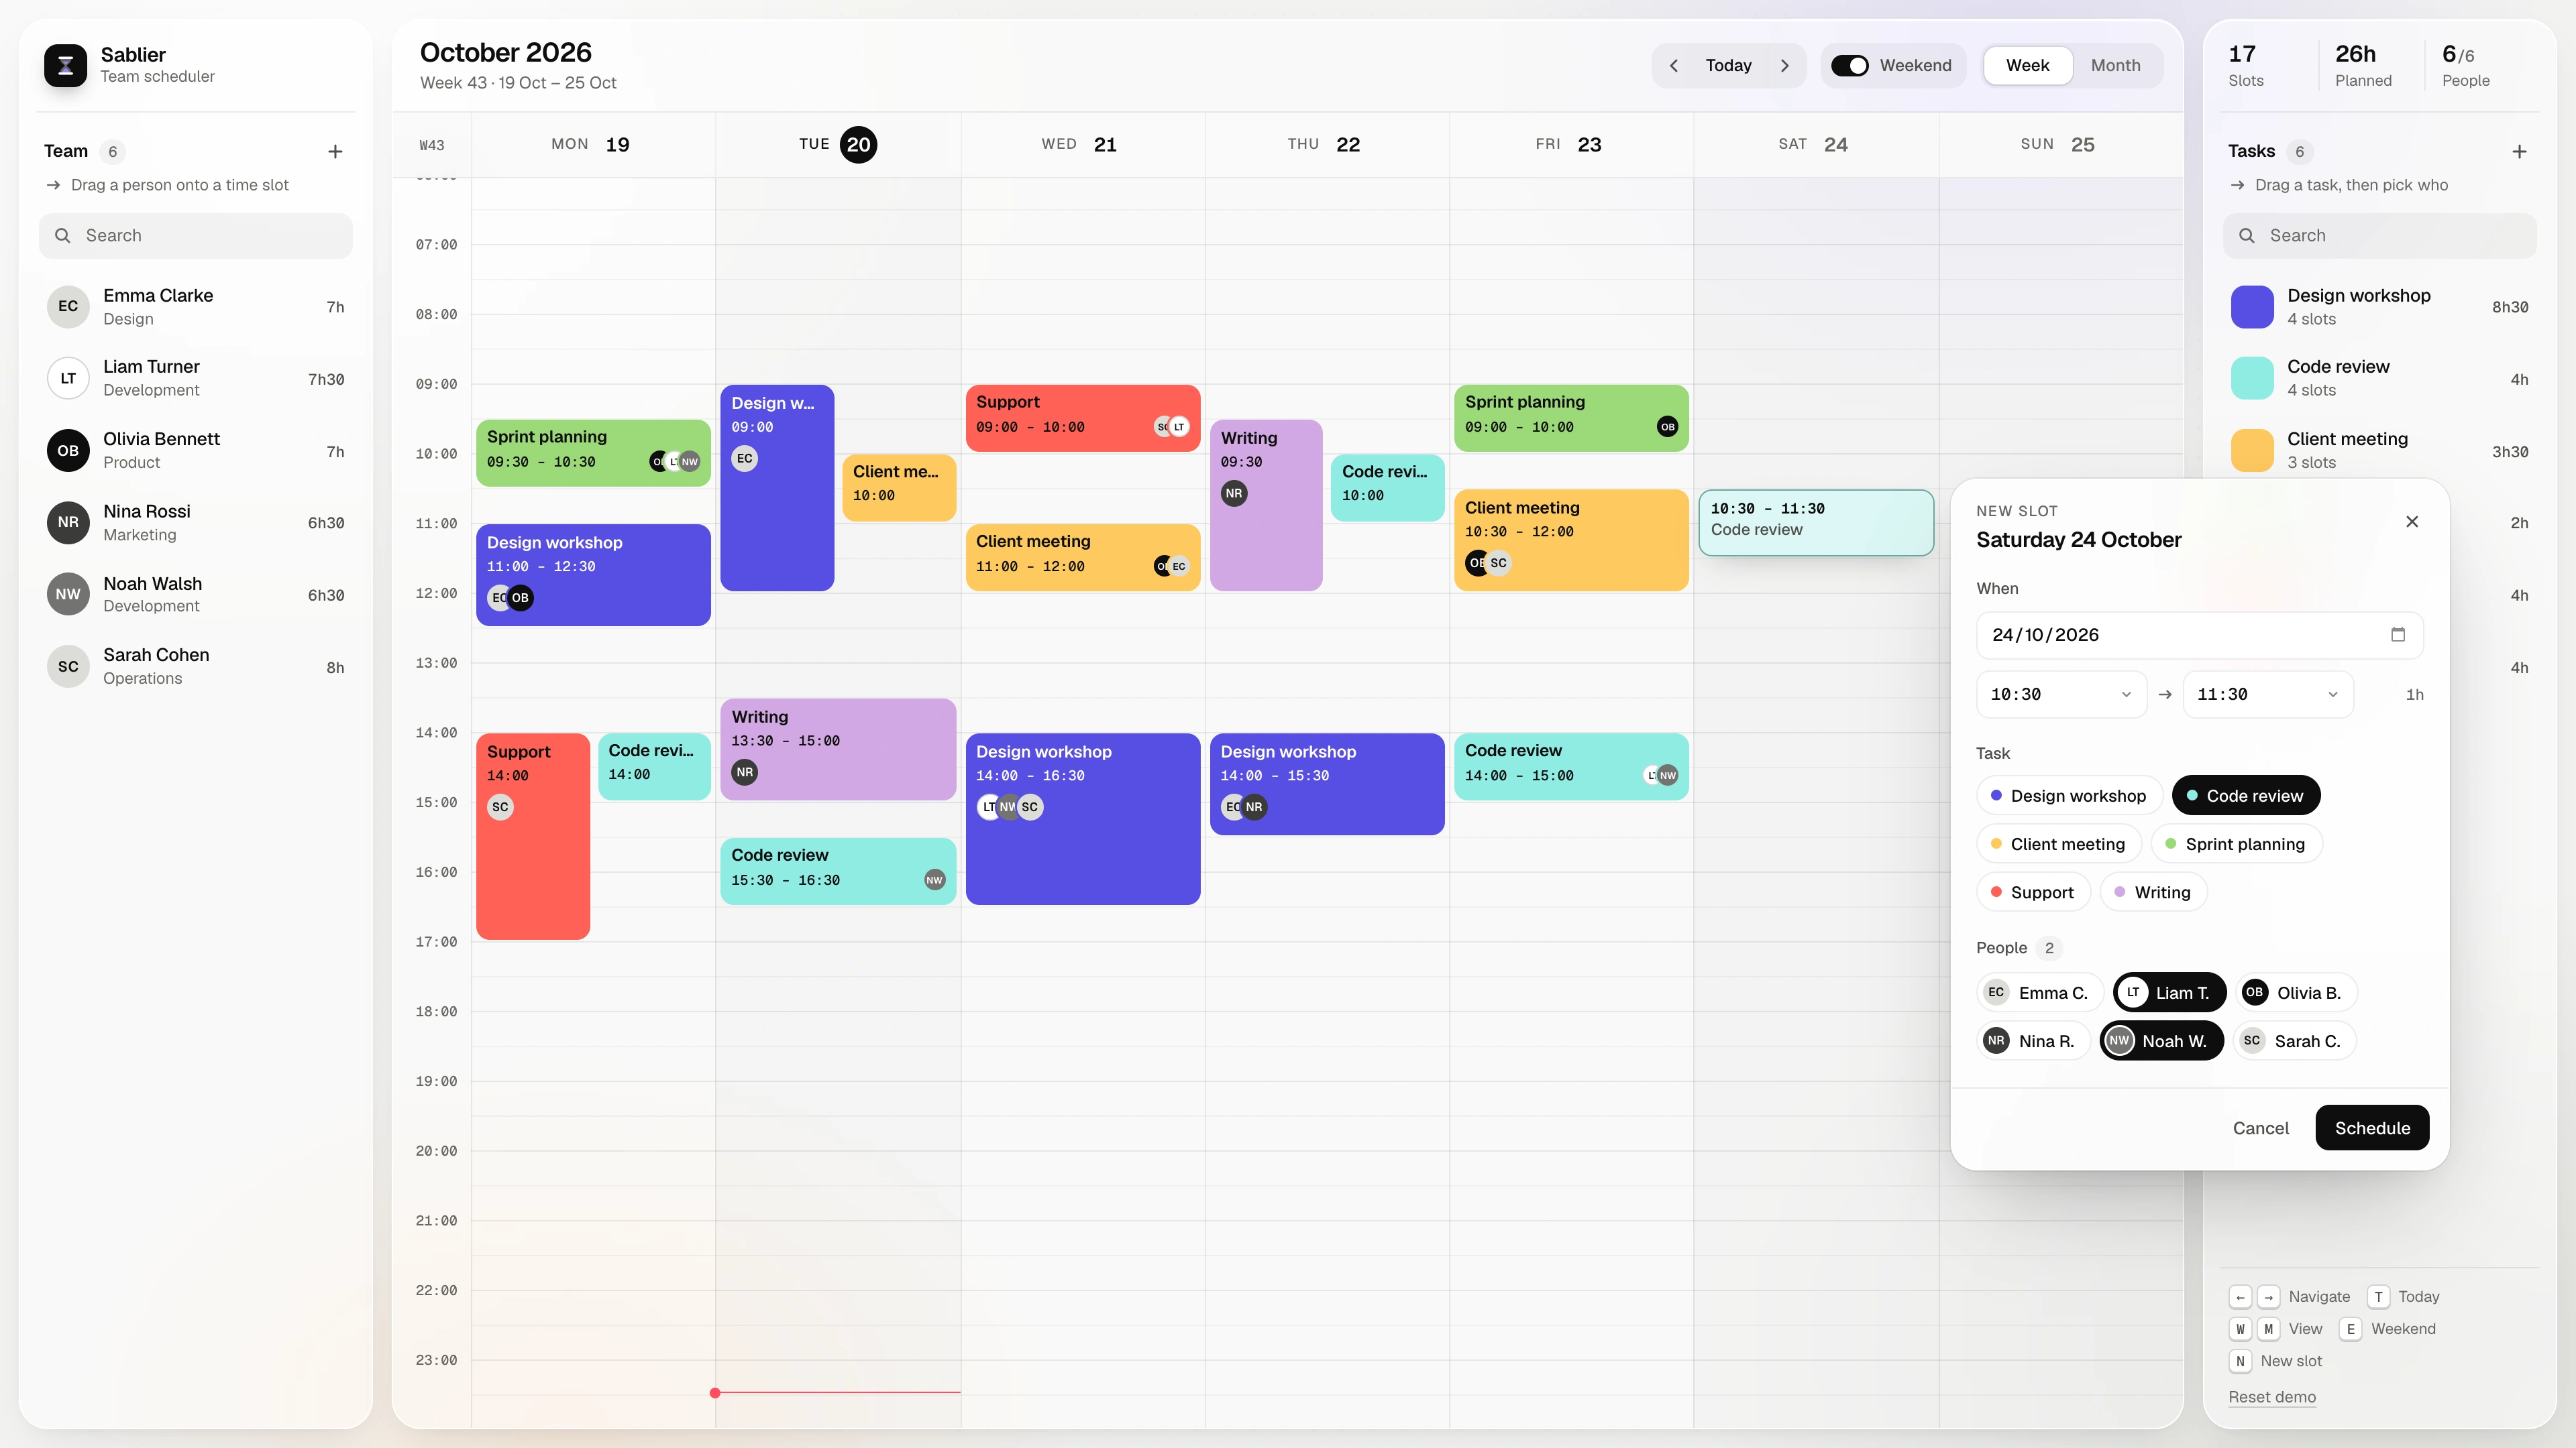The height and width of the screenshot is (1448, 2576).
Task: Click the Schedule button
Action: coord(2372,1128)
